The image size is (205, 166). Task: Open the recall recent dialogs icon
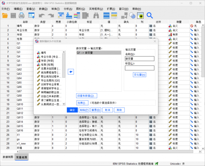[x=31, y=16]
